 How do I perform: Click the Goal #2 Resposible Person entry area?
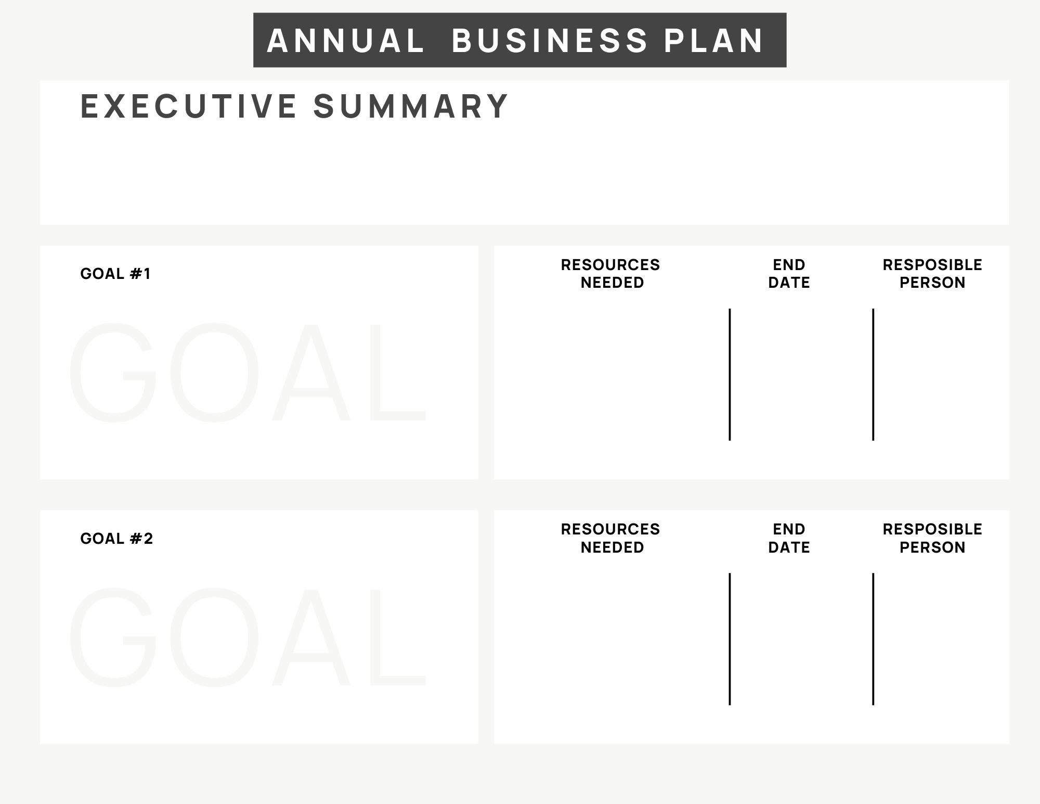[941, 639]
